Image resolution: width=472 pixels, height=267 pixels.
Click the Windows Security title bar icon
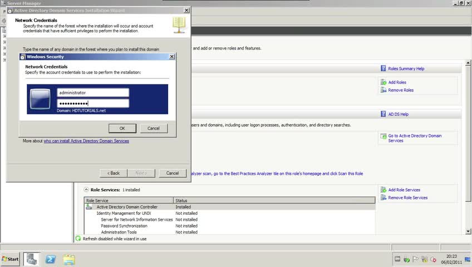pyautogui.click(x=23, y=57)
